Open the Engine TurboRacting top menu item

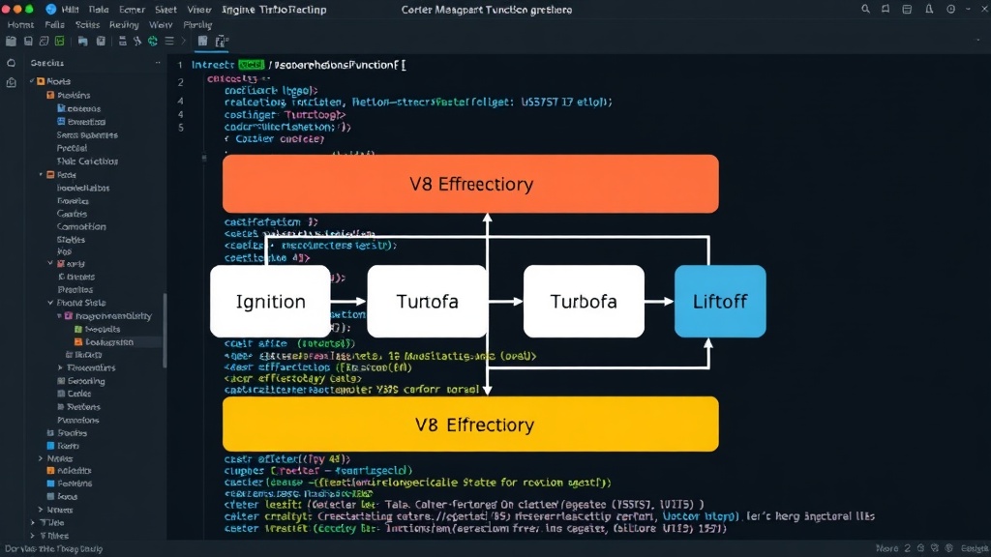point(274,10)
